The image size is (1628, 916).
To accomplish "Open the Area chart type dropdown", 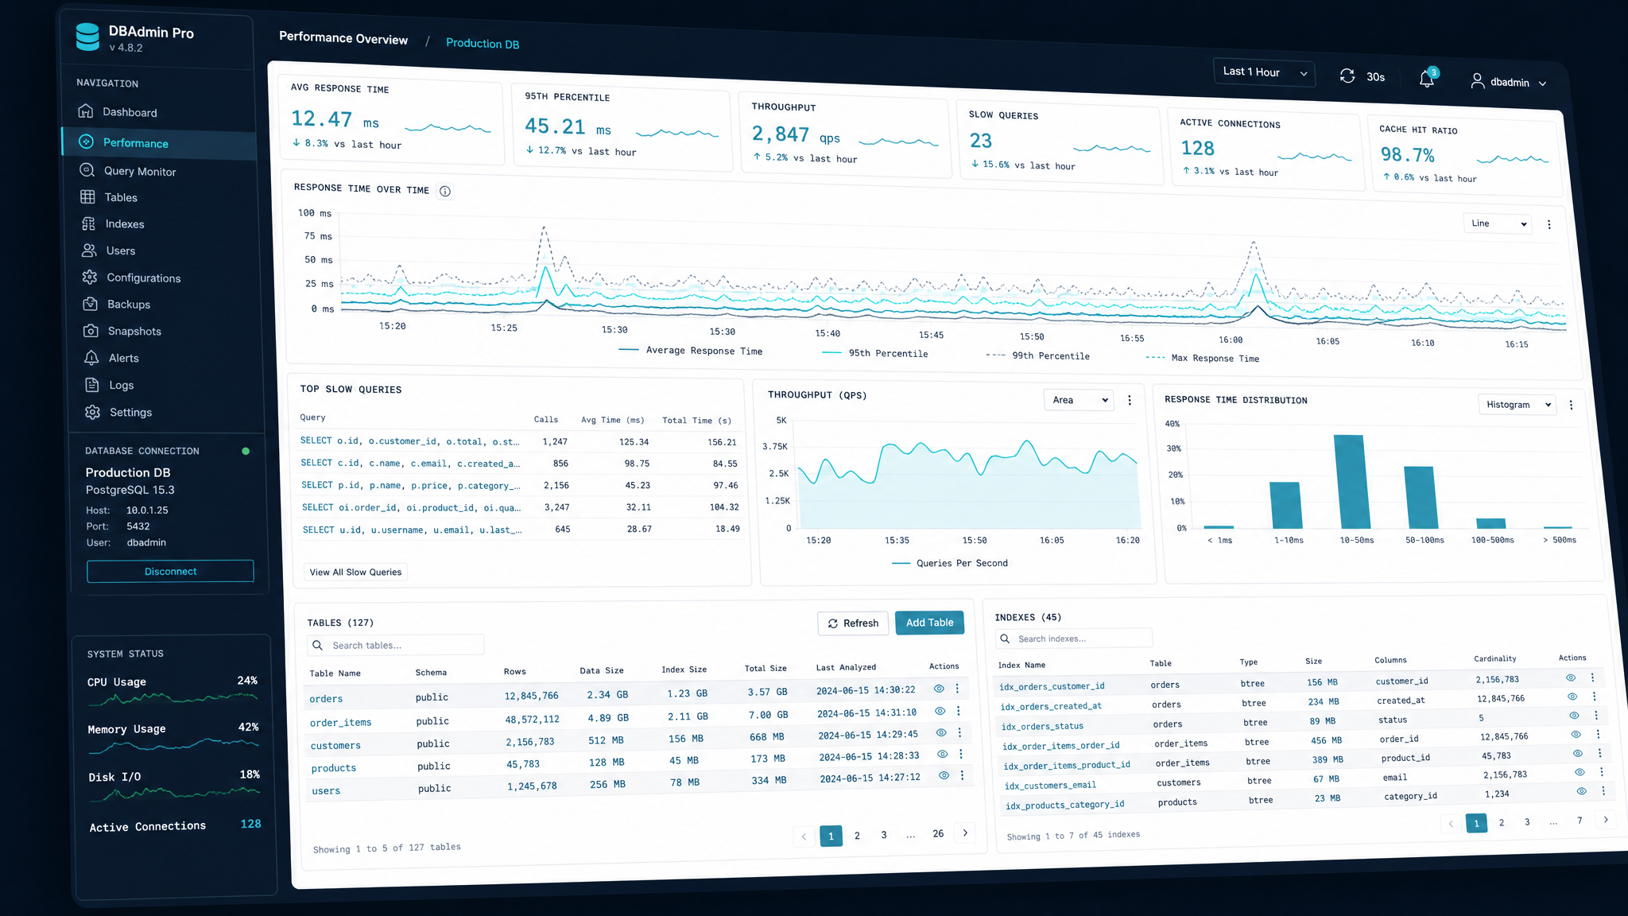I will tap(1079, 400).
